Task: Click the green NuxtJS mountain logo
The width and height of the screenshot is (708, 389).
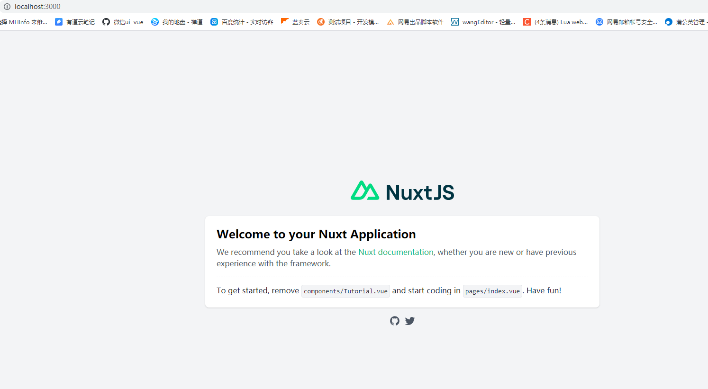Action: coord(365,190)
